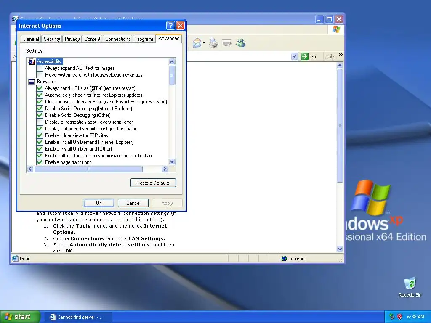Confirm with the OK button
The image size is (431, 323).
click(99, 203)
